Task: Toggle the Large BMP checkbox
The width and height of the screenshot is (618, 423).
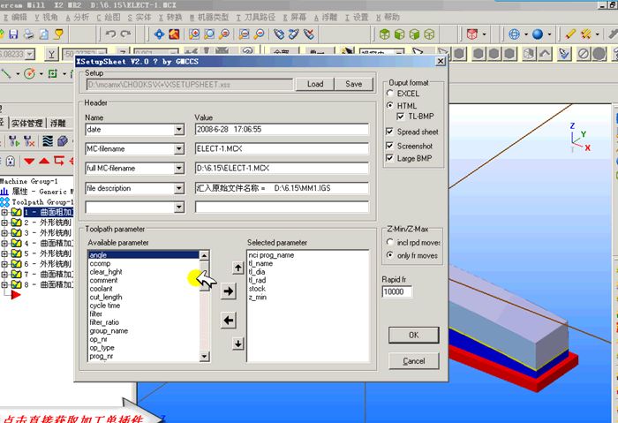Action: tap(389, 158)
